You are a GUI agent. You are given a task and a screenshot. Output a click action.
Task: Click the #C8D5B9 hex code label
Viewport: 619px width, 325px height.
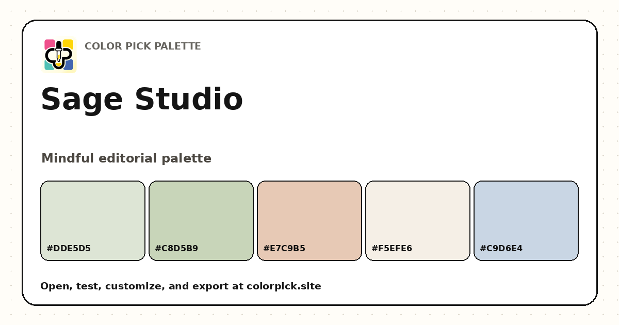coord(176,249)
